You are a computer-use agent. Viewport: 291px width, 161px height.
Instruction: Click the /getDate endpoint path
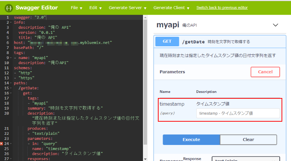click(x=193, y=42)
